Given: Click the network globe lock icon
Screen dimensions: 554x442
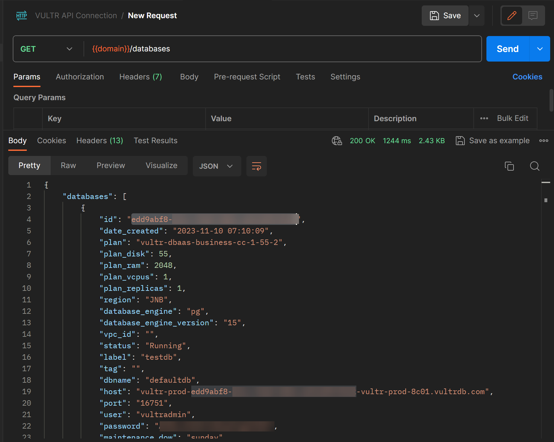Looking at the screenshot, I should pos(337,141).
